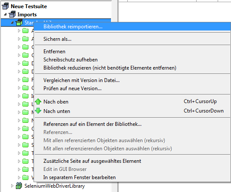Screen dimensions: 231x192
Task: Collapse the Imports tree node
Action: tap(5, 15)
